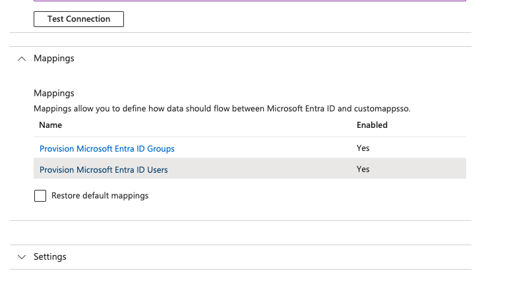Collapse the Mappings section chevron
The width and height of the screenshot is (511, 294).
click(22, 59)
